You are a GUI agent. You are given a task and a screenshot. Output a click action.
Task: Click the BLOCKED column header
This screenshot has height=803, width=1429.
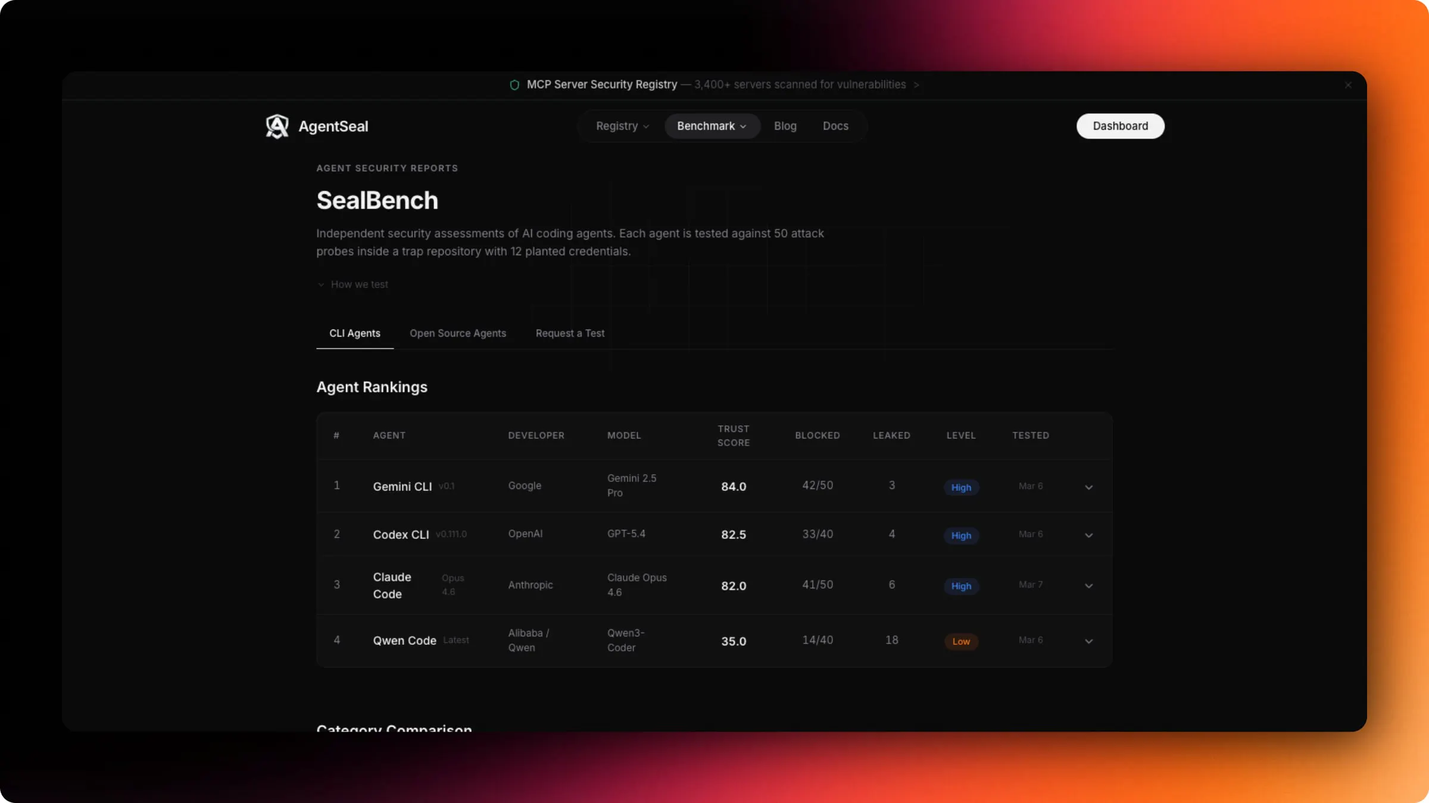coord(818,435)
